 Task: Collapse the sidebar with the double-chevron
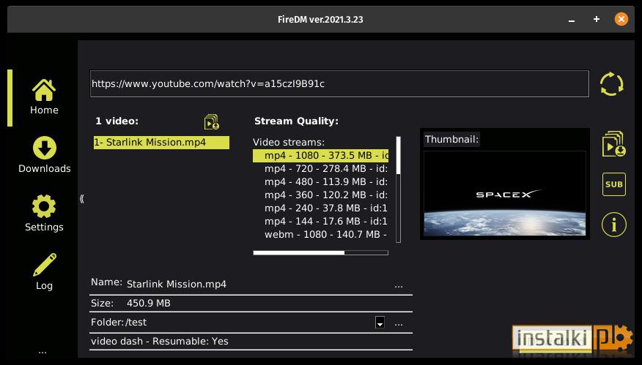tap(82, 199)
